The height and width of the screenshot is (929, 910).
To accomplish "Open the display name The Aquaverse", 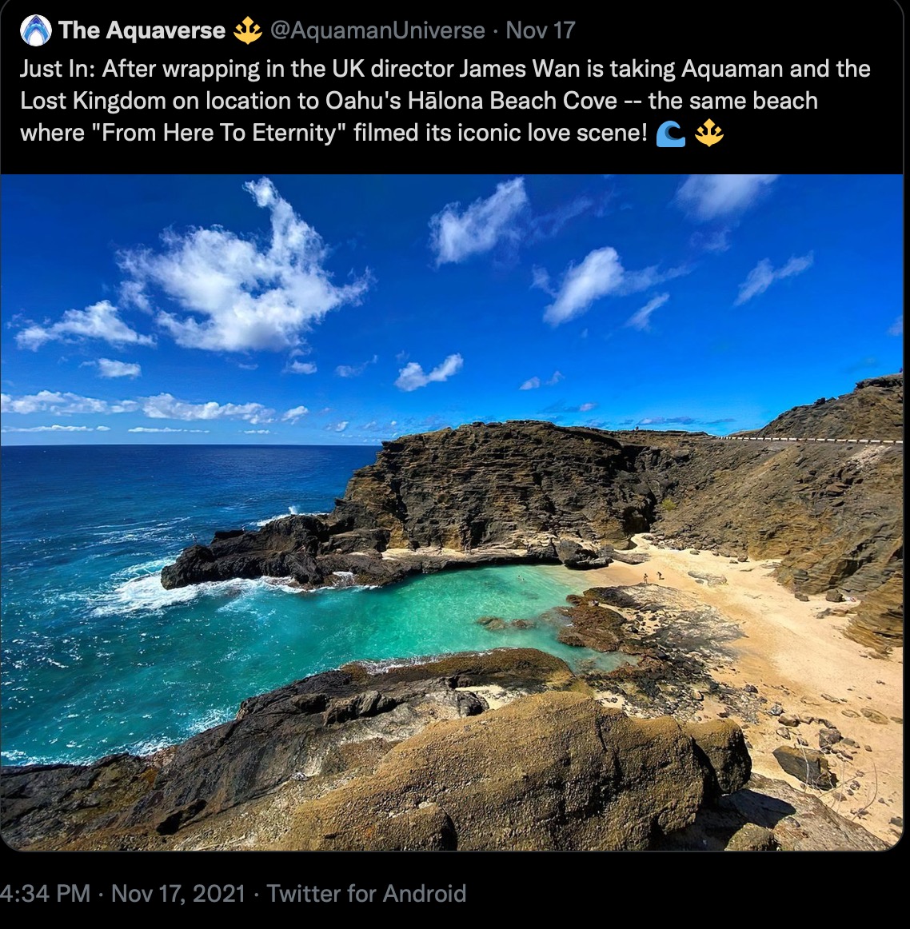I will point(142,30).
